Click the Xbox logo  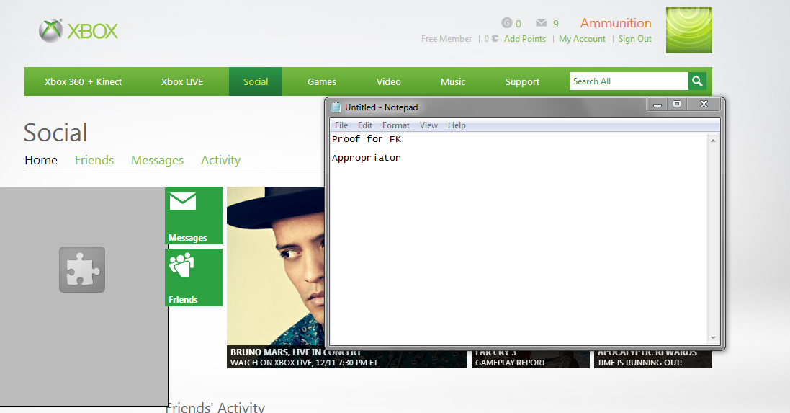pos(78,31)
